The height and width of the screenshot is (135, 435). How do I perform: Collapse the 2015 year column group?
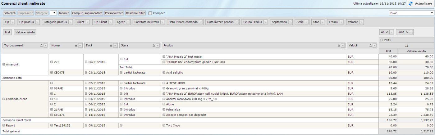click(x=382, y=40)
